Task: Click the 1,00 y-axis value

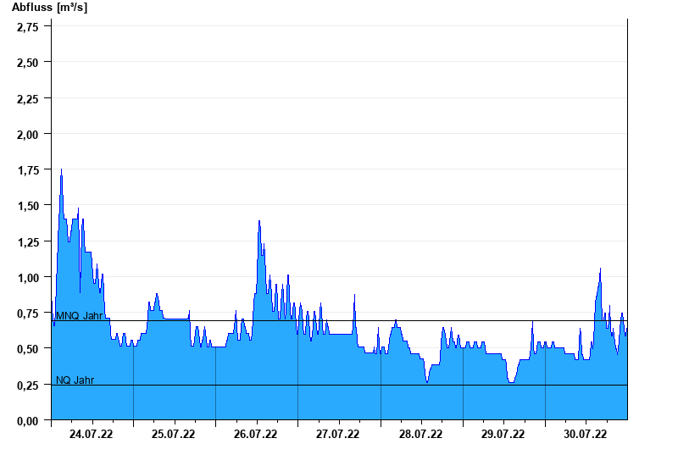Action: pos(28,278)
